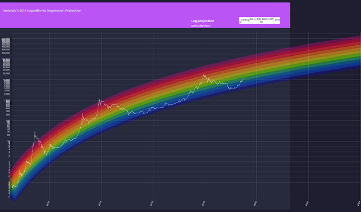This screenshot has width=361, height=212.
Task: Click the 300,000 y-axis label
Action: point(6,49)
